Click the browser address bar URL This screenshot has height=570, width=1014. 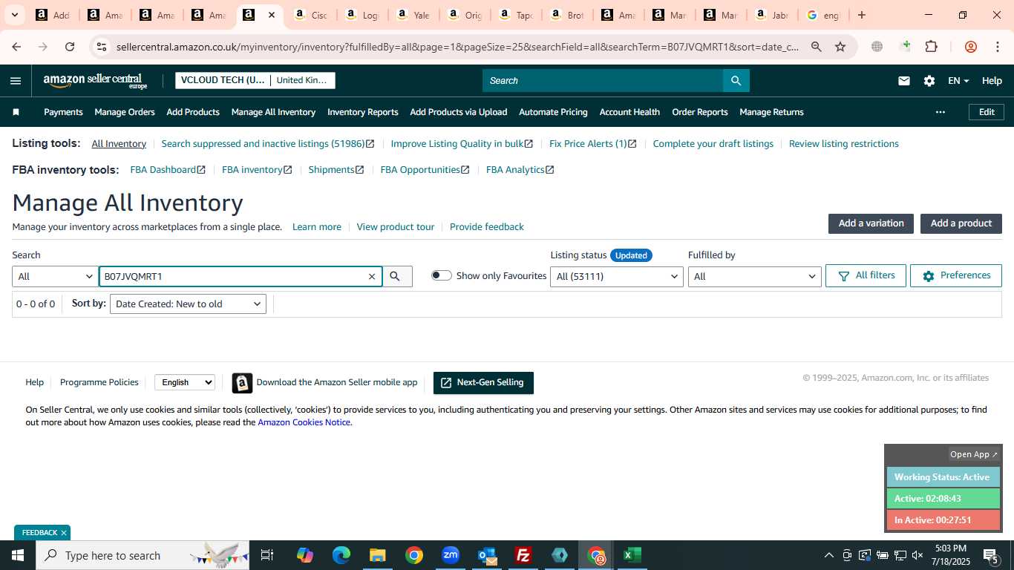(457, 47)
